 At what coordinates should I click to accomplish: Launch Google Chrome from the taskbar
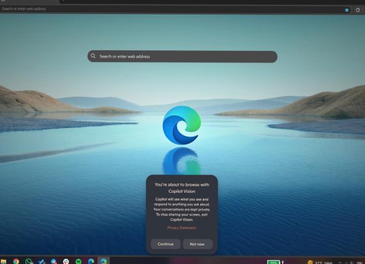pos(16,261)
